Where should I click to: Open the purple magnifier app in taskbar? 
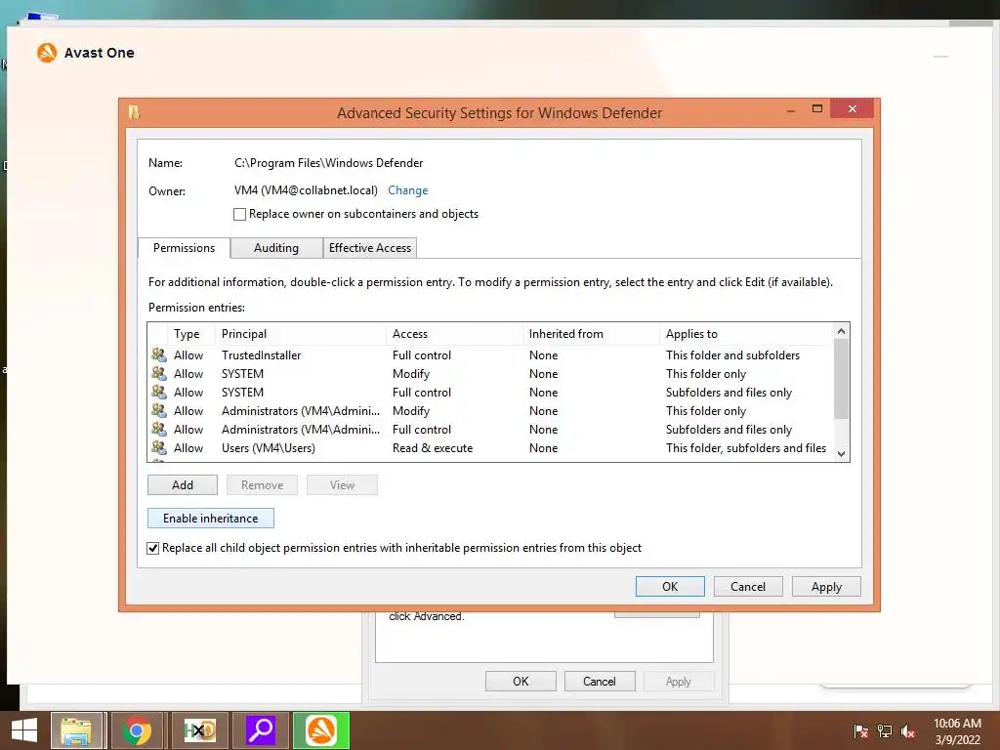tap(260, 730)
